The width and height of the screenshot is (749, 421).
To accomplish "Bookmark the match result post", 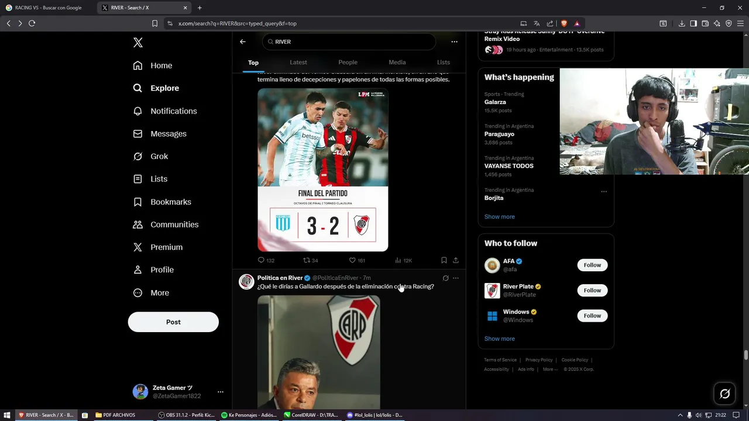I will (444, 260).
